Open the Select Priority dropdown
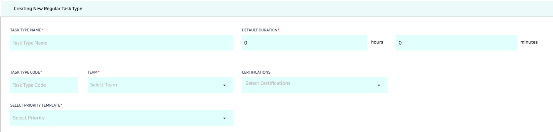 click(116, 118)
